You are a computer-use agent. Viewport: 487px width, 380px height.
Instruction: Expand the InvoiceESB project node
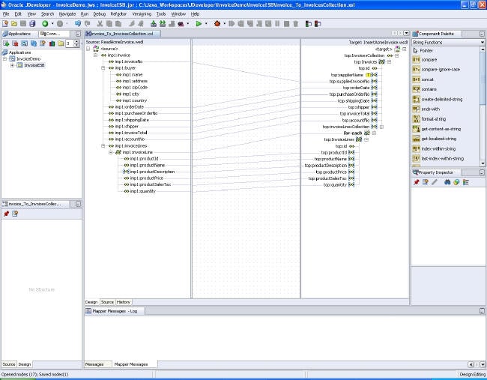click(13, 65)
